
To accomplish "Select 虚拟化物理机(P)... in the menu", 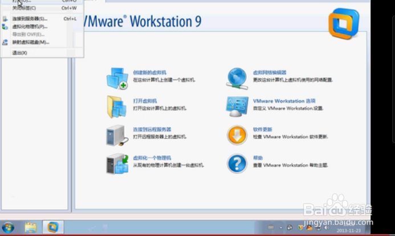I will coord(42,26).
